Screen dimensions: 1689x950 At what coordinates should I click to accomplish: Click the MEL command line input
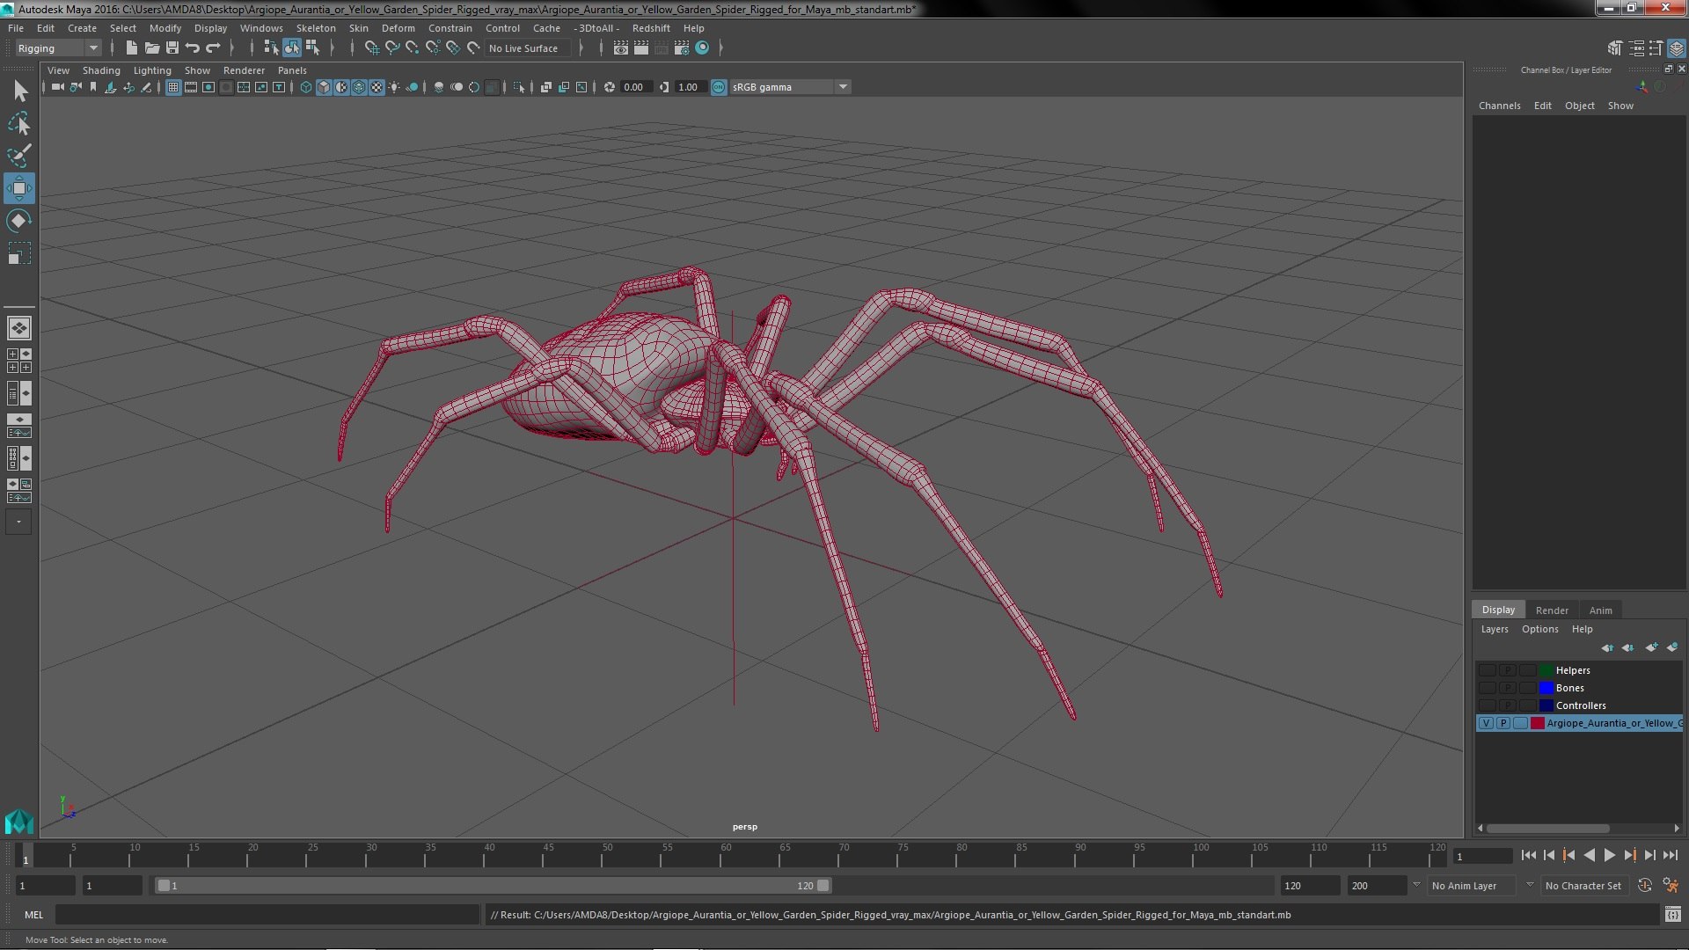tap(267, 915)
